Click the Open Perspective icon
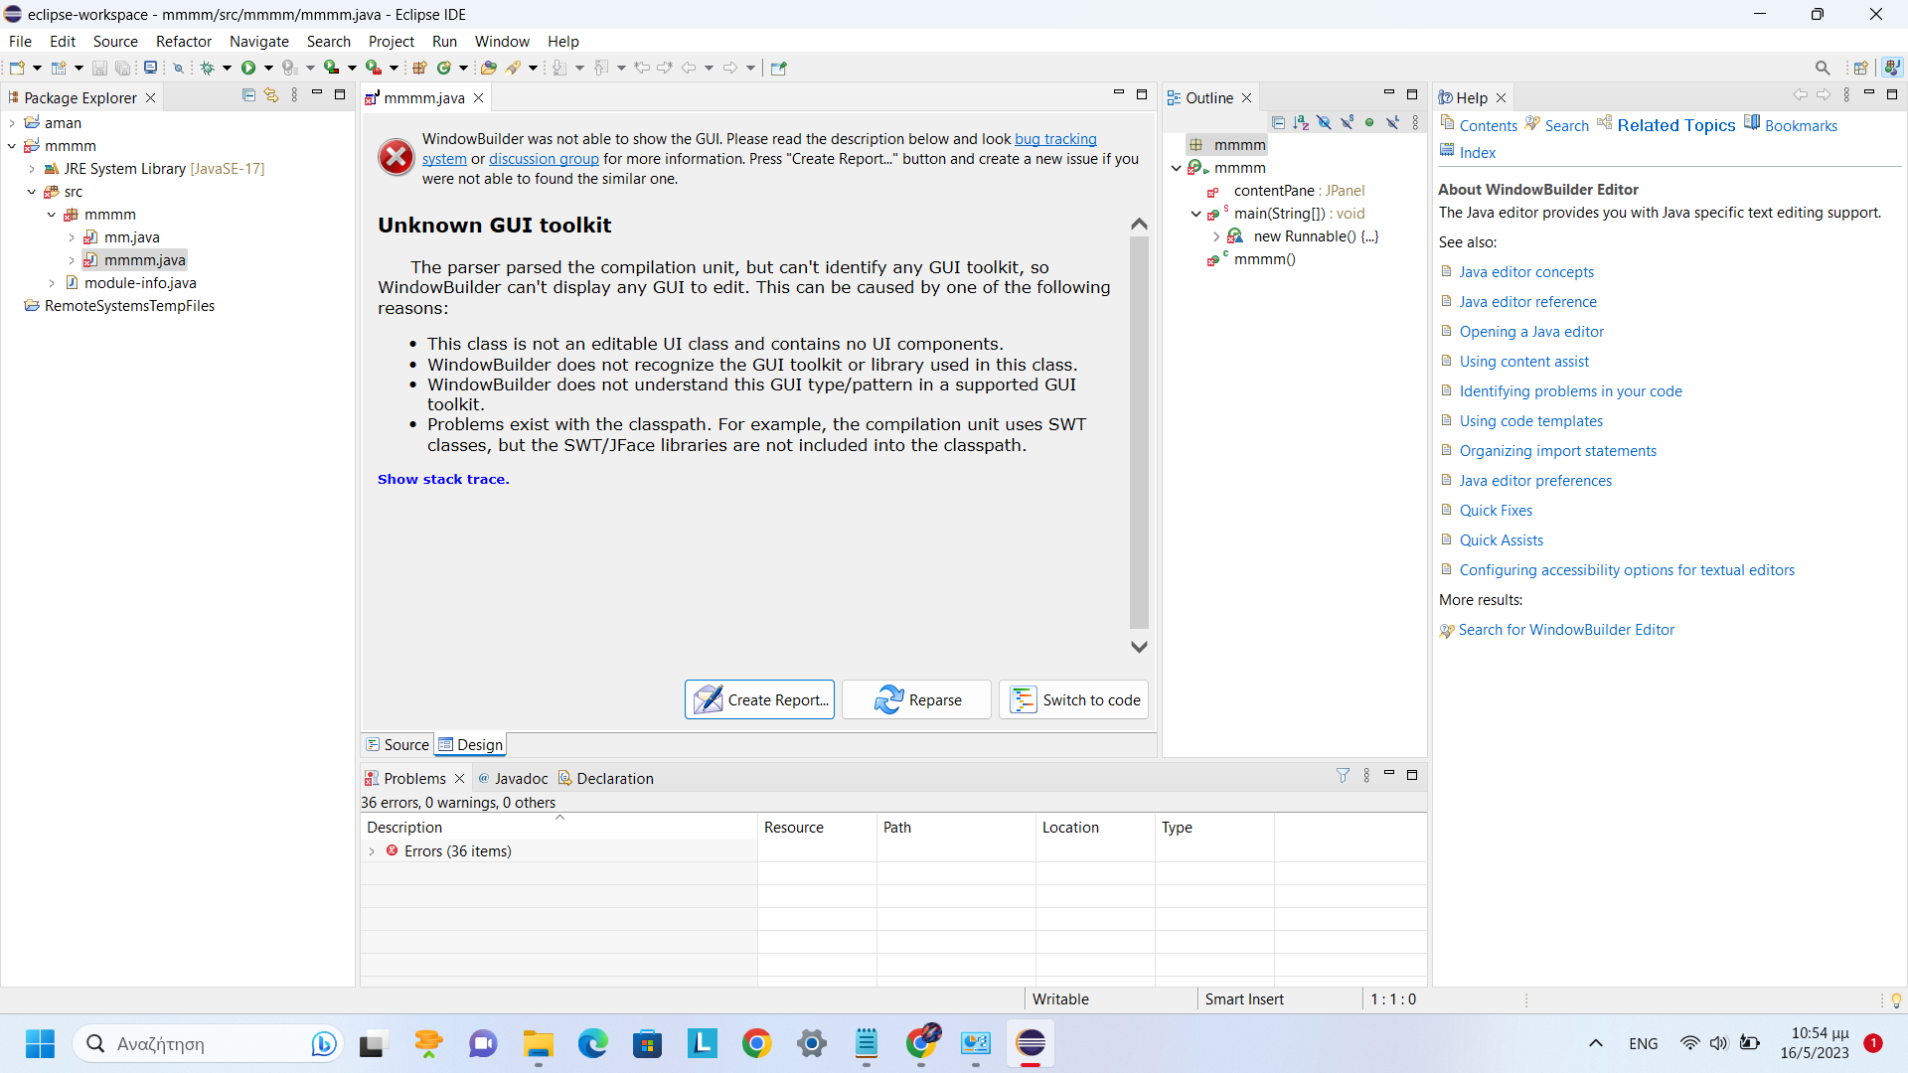The image size is (1908, 1073). point(1860,68)
